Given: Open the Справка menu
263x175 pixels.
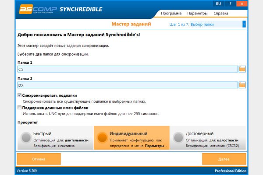Looking at the screenshot, I should 221,13.
